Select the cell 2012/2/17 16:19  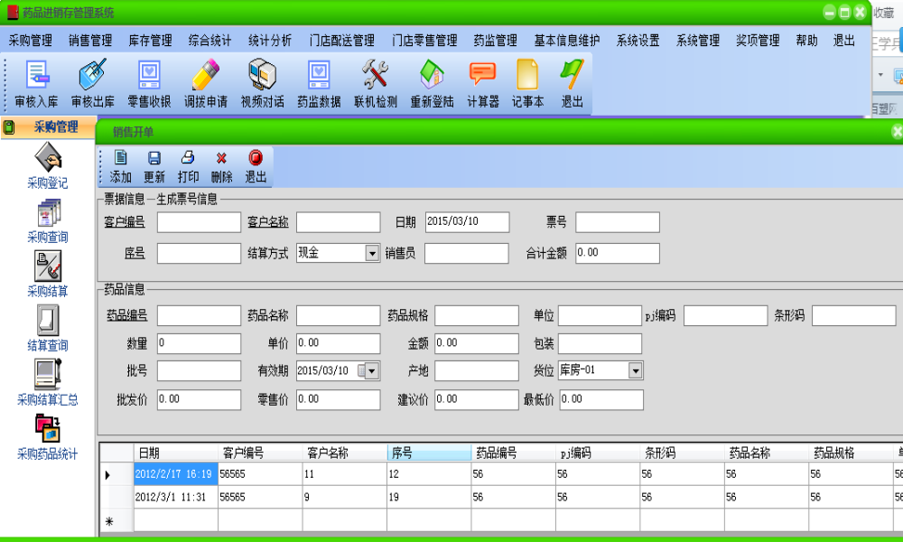pyautogui.click(x=176, y=474)
